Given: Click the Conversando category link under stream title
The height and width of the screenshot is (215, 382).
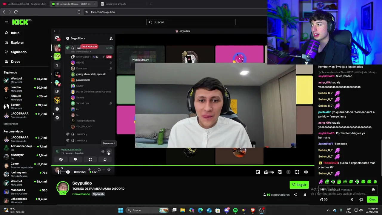Looking at the screenshot, I should (81, 194).
